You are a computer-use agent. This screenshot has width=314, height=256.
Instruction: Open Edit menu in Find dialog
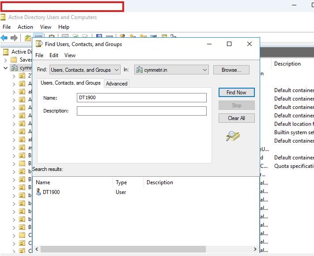[x=54, y=55]
